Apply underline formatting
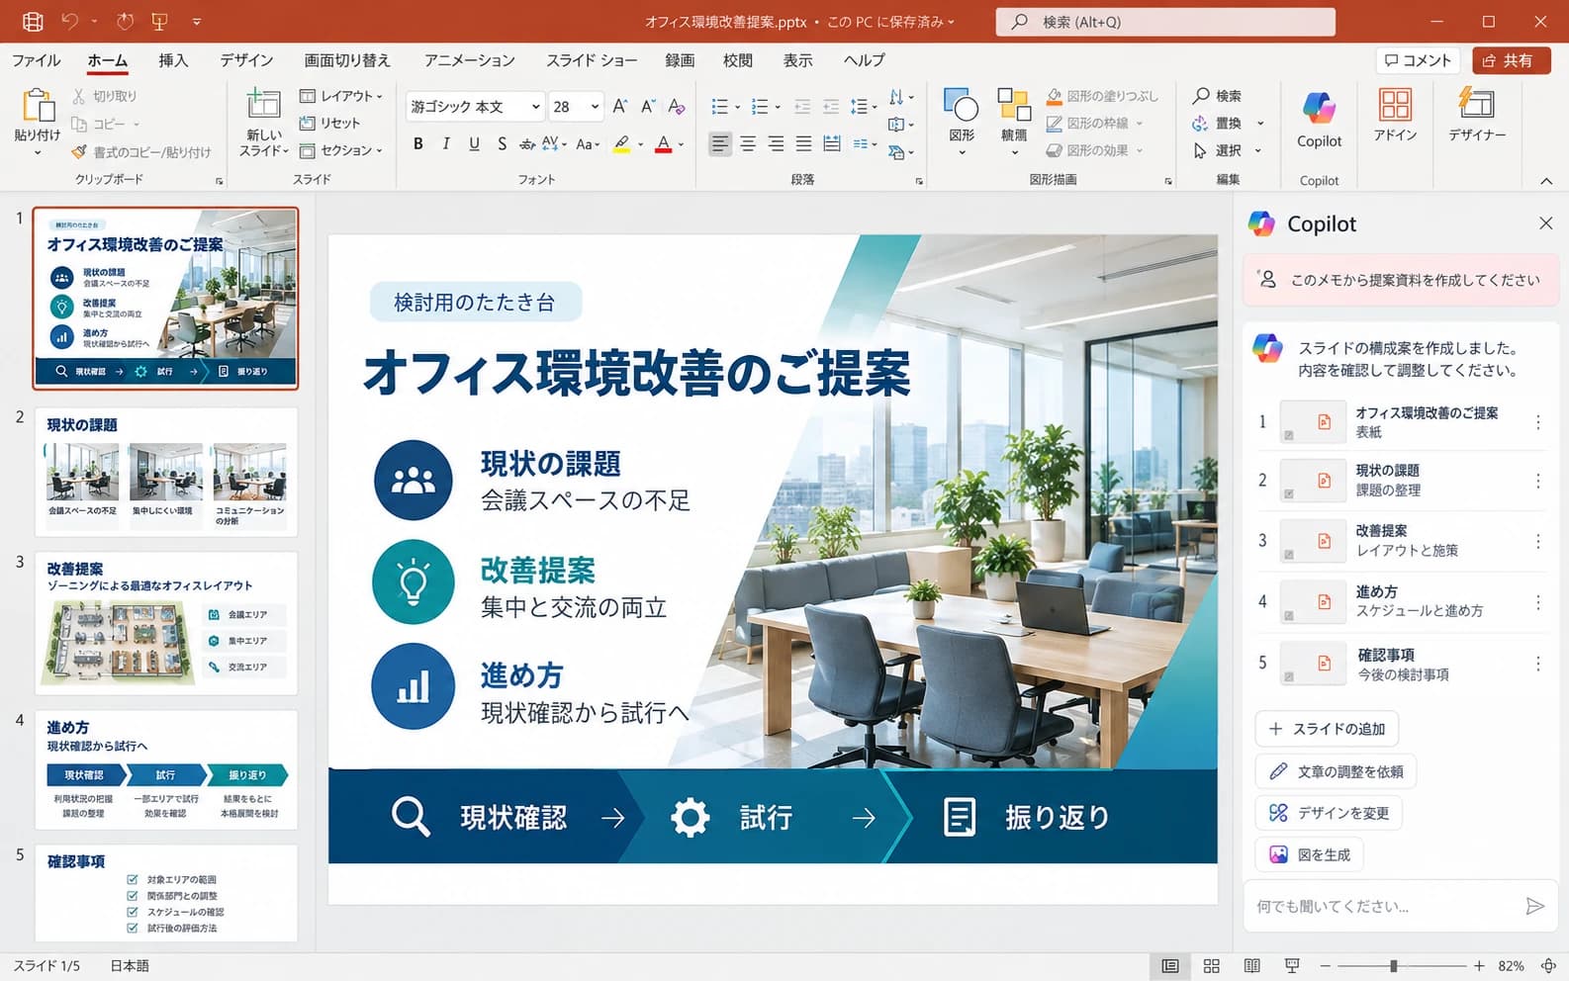 pyautogui.click(x=474, y=144)
